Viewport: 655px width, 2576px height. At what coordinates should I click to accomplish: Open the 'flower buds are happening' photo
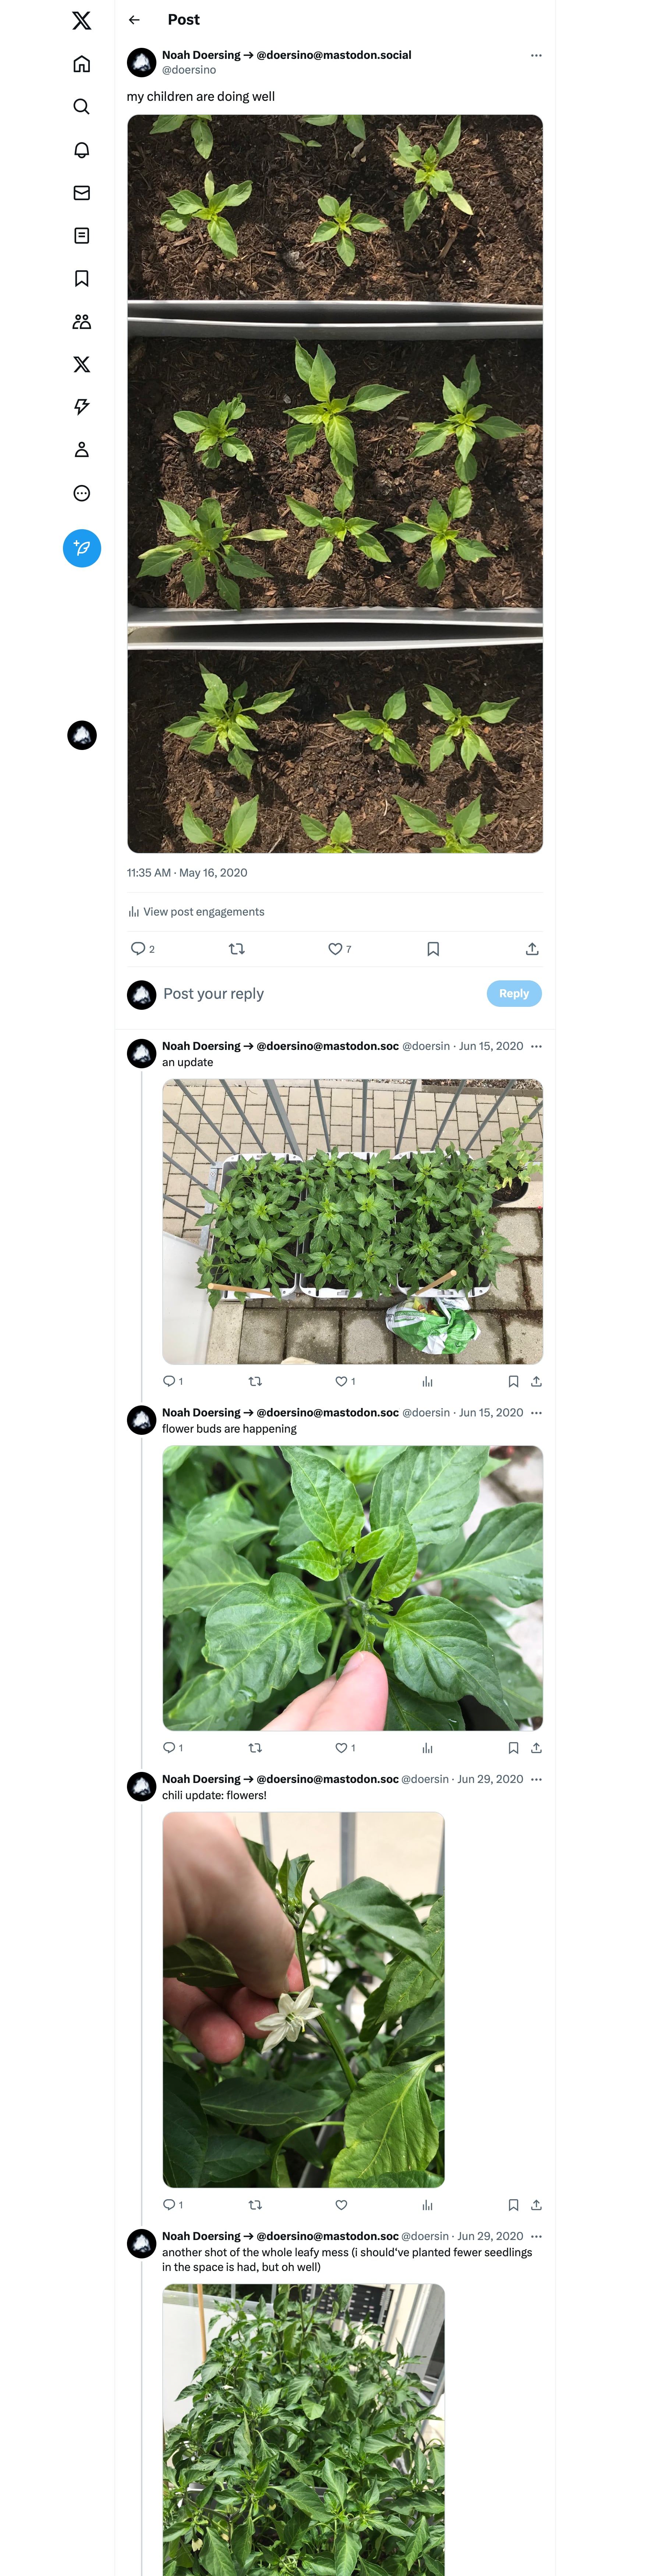(x=352, y=1588)
